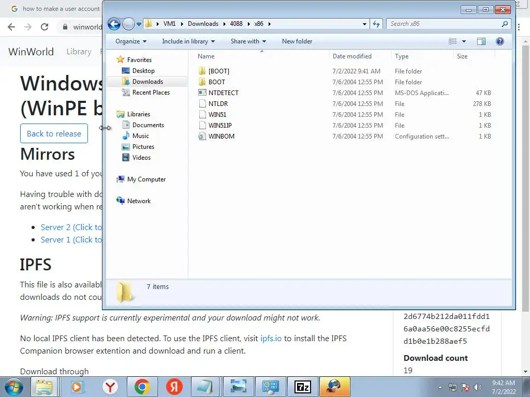Select Downloads in the navigation pane
The width and height of the screenshot is (530, 397).
pyautogui.click(x=148, y=81)
